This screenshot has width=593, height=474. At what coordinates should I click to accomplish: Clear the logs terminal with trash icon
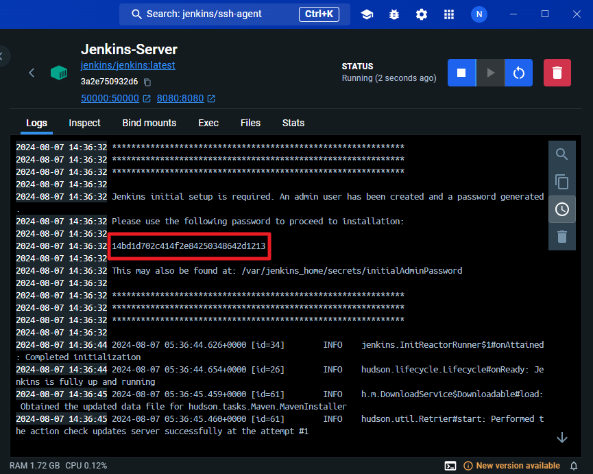(562, 237)
